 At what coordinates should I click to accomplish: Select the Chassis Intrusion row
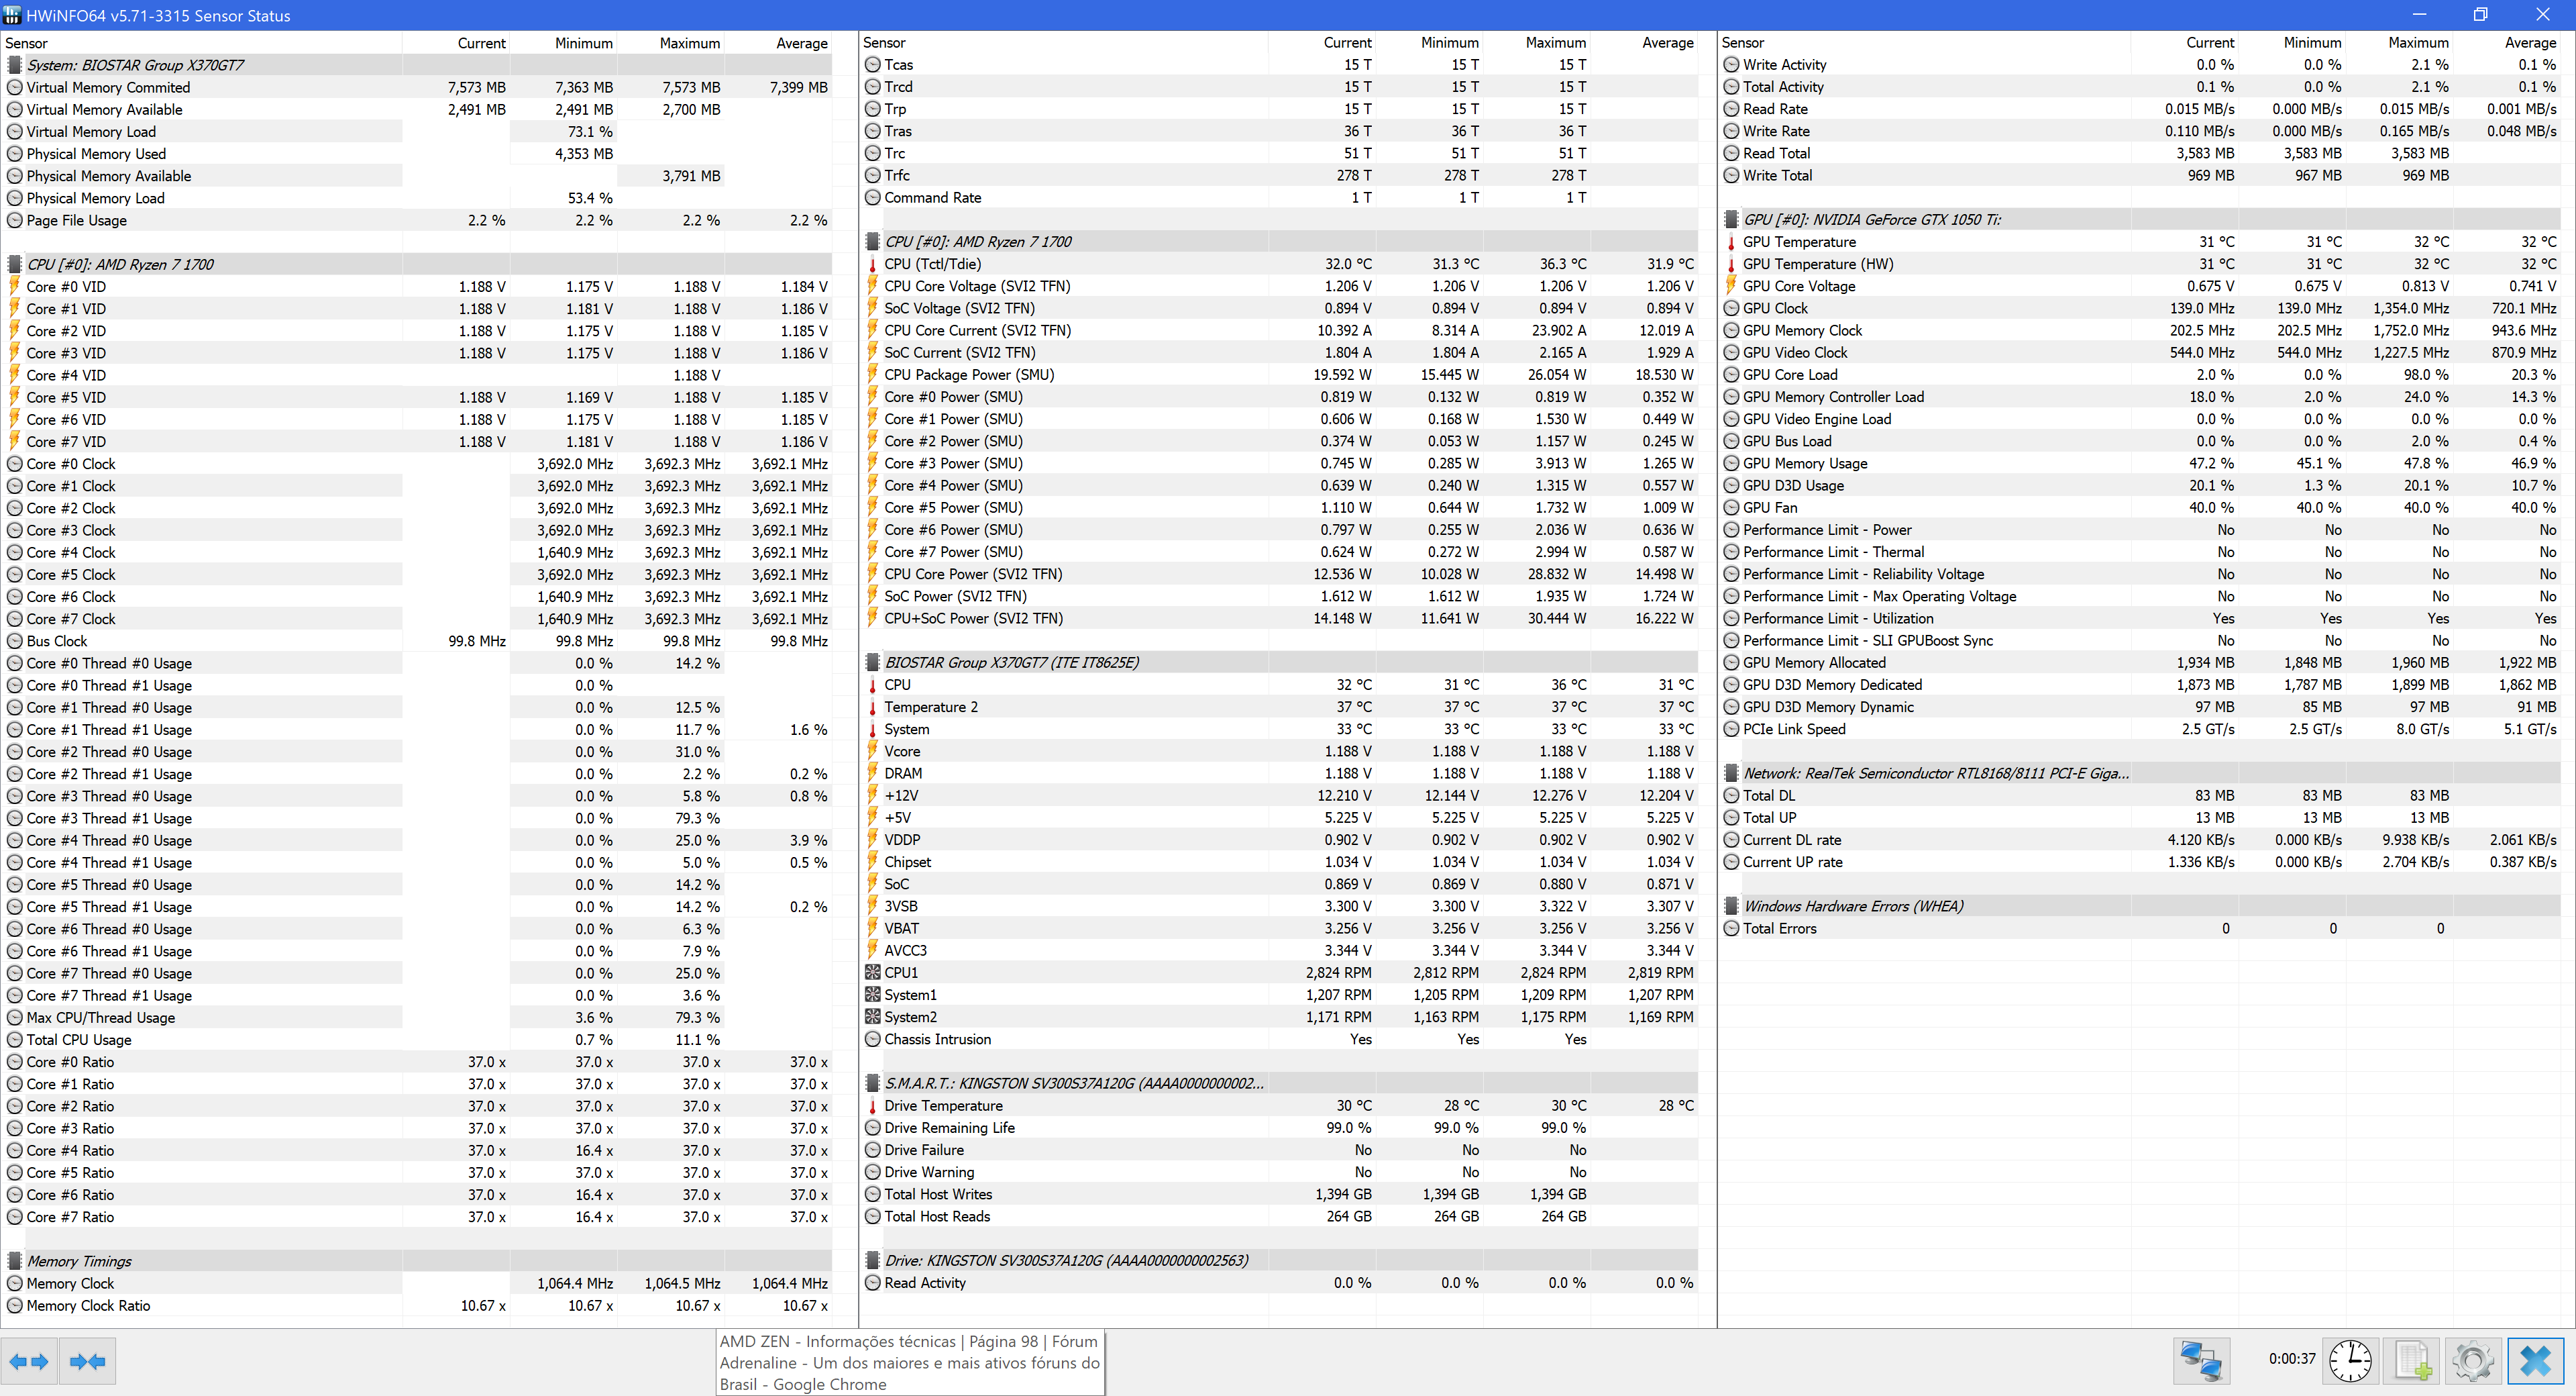pyautogui.click(x=1280, y=1040)
